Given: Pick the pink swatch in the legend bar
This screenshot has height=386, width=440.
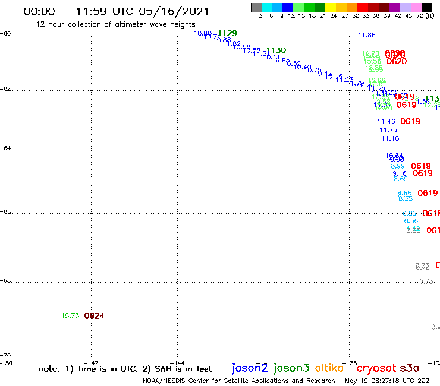Looking at the screenshot, I should pyautogui.click(x=416, y=7).
